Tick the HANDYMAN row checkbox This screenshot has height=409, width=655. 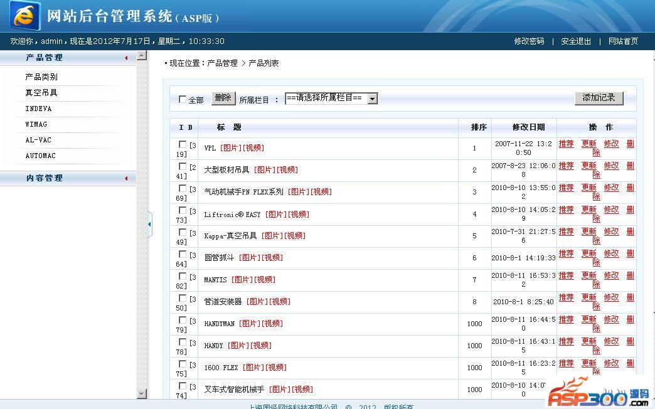pyautogui.click(x=182, y=319)
